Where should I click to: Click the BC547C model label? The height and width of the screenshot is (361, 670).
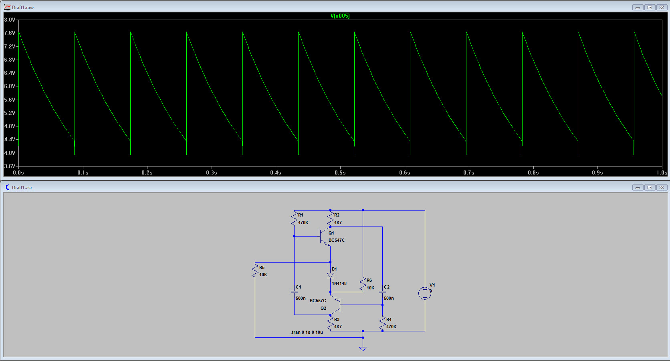(337, 240)
